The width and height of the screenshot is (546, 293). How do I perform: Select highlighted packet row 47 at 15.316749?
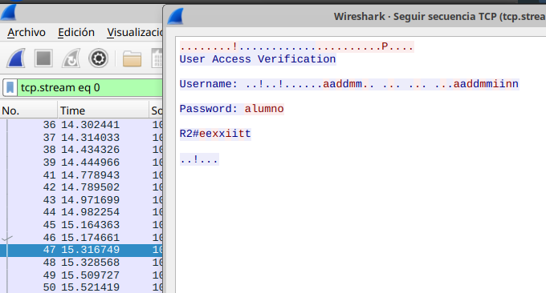pyautogui.click(x=81, y=250)
